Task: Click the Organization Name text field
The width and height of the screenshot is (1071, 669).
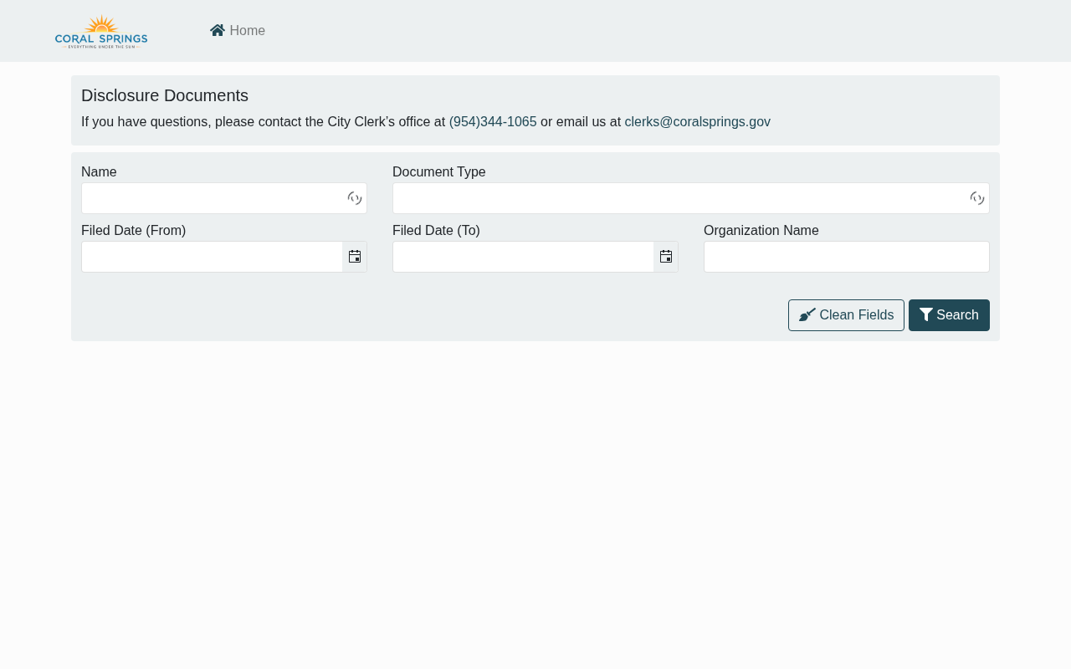Action: [847, 257]
